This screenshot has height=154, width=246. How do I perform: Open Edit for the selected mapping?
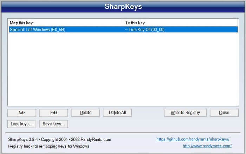pos(53,113)
